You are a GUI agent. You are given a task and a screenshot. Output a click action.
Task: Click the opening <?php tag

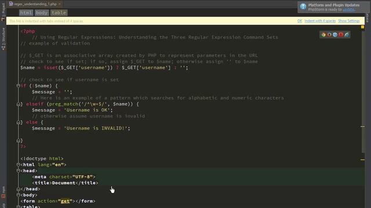pyautogui.click(x=28, y=31)
